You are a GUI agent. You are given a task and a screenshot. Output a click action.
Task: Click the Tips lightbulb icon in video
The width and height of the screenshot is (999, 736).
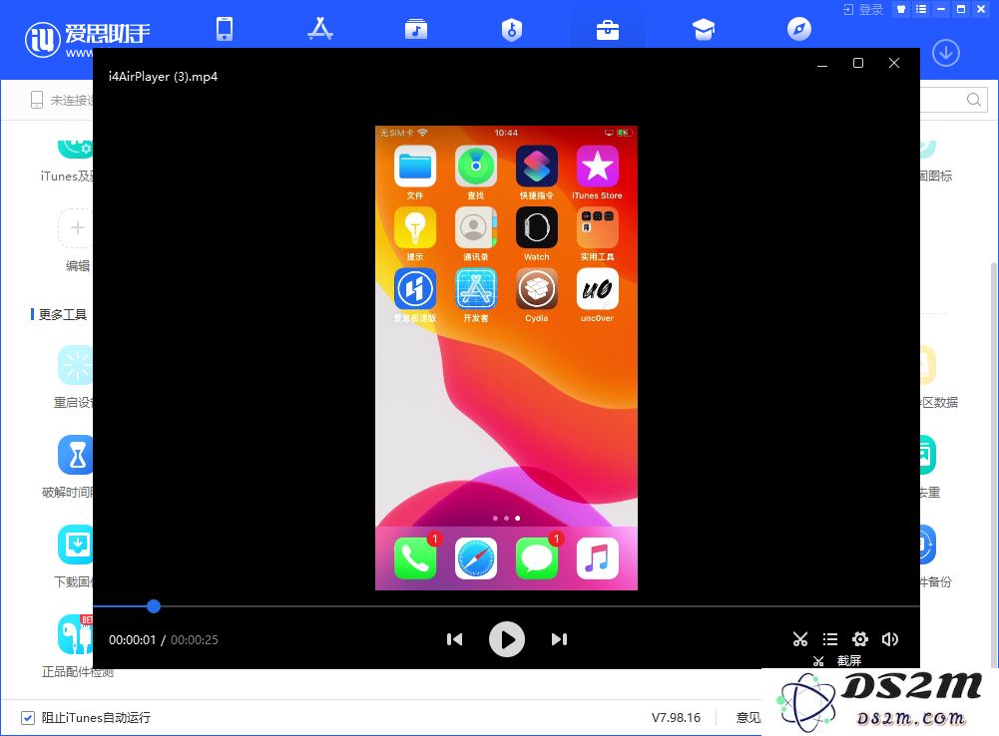415,227
